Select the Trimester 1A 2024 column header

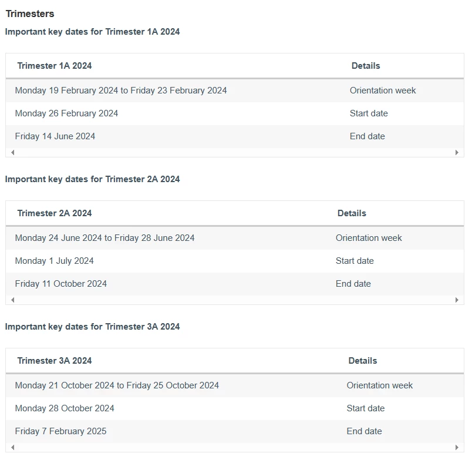[x=55, y=66]
